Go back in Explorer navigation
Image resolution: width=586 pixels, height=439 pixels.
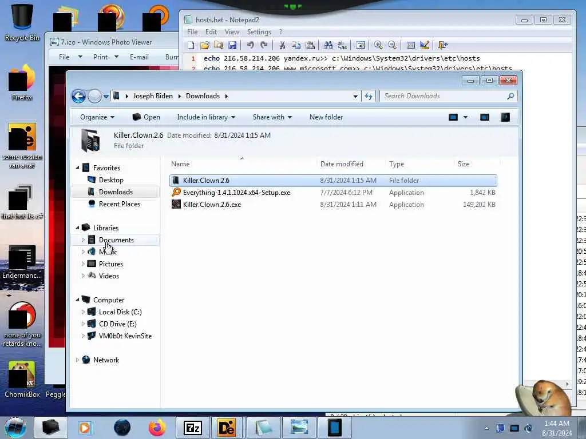pos(78,96)
